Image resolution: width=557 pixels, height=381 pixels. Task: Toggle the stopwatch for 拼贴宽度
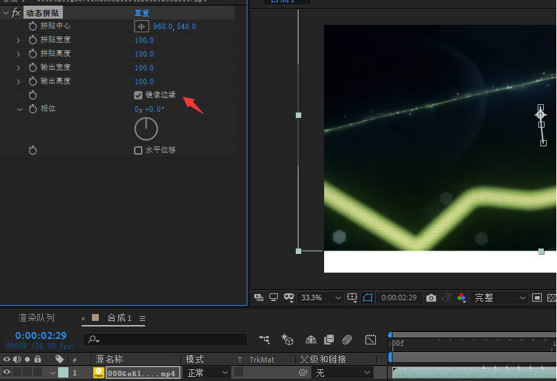coord(32,40)
